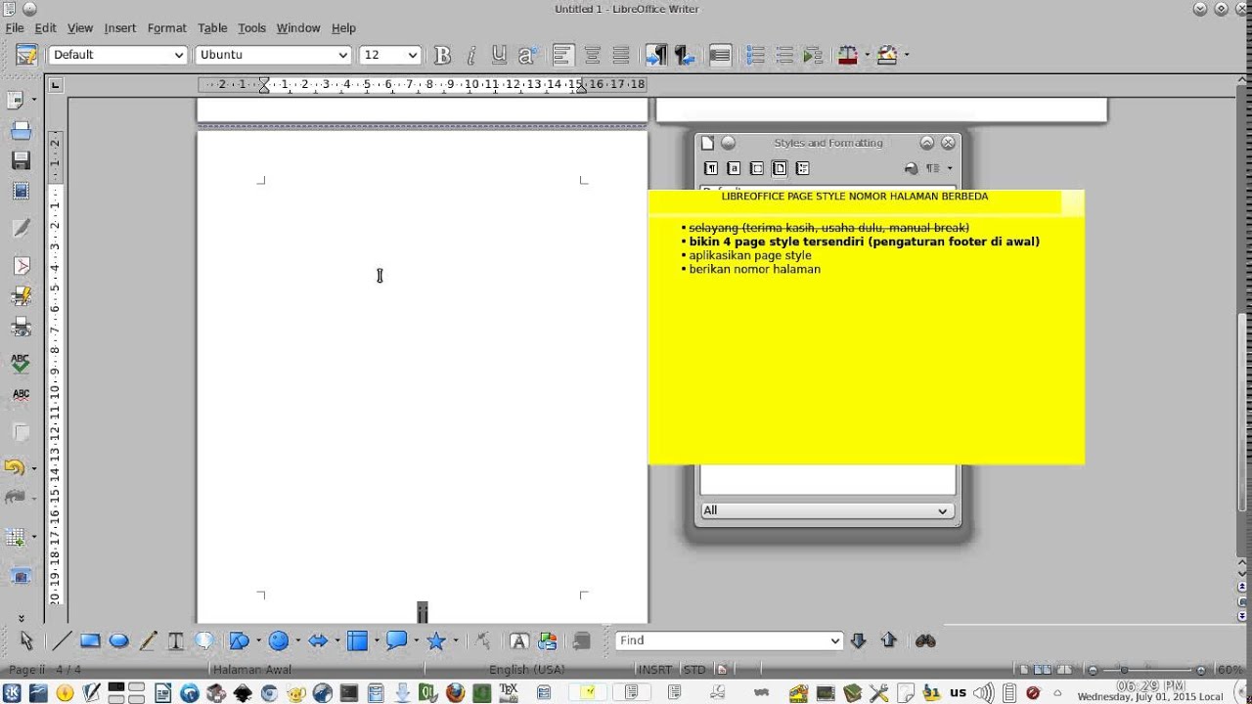Click the Halaman Awal page style in status bar

point(252,670)
